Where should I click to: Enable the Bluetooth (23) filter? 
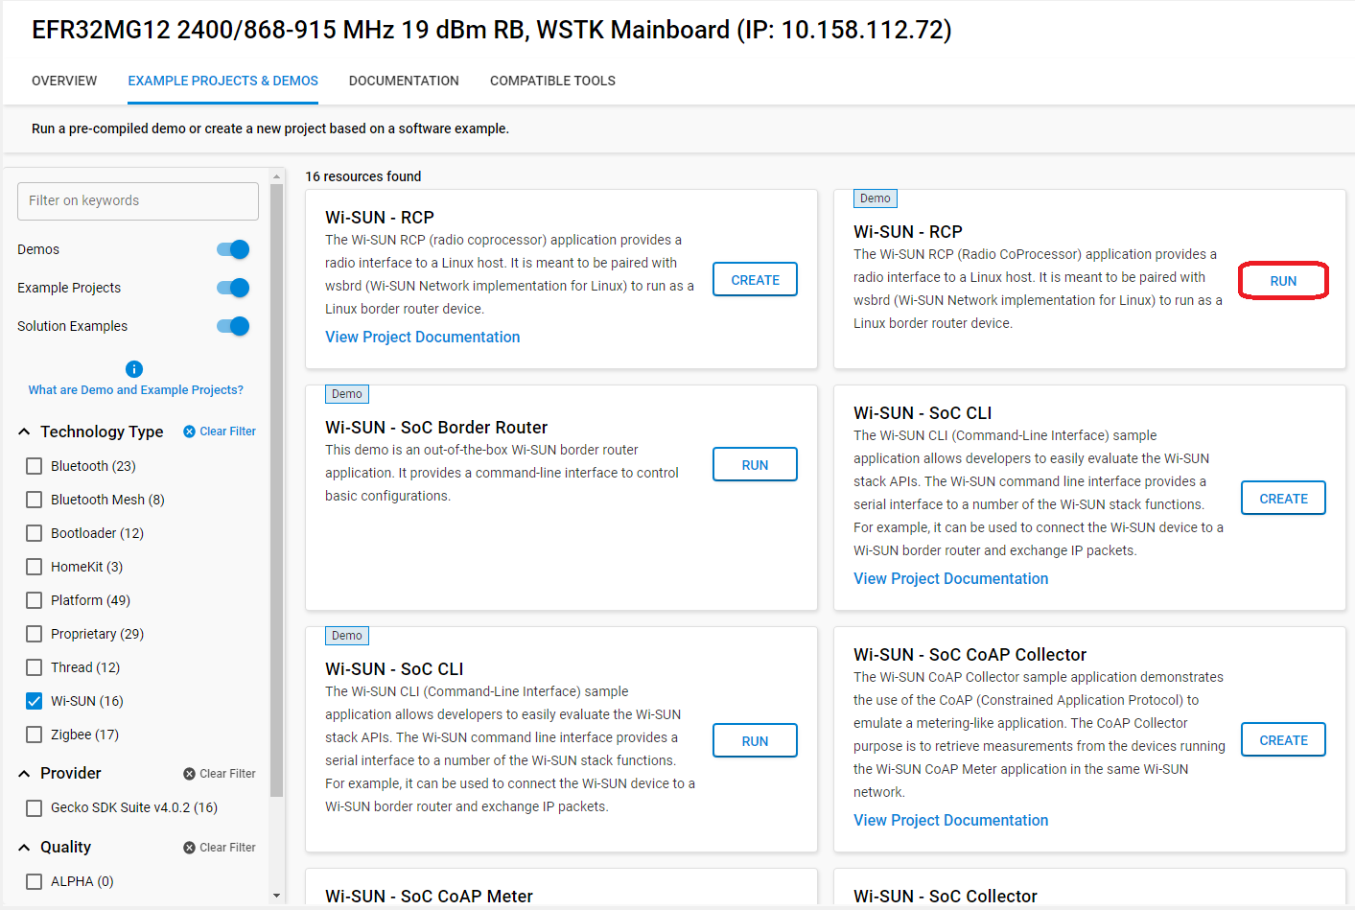point(34,465)
